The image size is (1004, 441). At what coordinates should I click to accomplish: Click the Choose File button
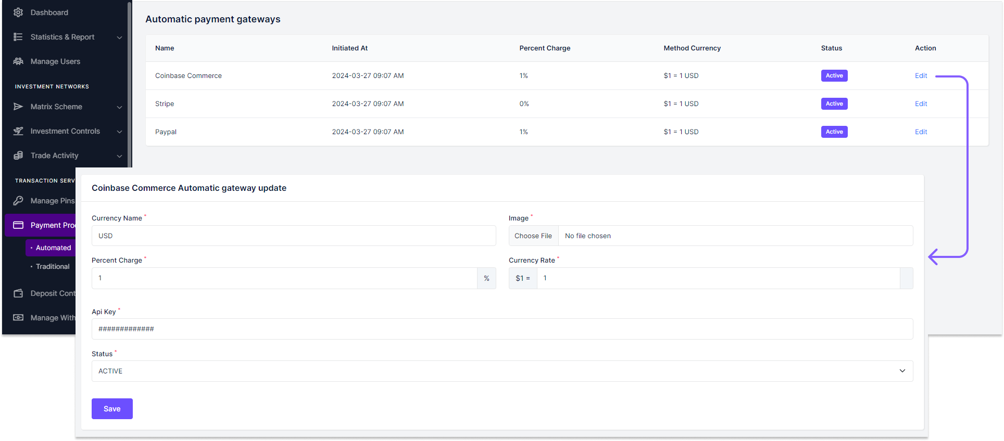(x=533, y=236)
